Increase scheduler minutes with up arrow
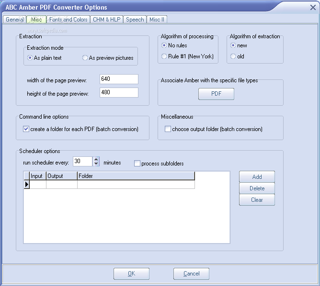This screenshot has width=320, height=286. point(96,159)
